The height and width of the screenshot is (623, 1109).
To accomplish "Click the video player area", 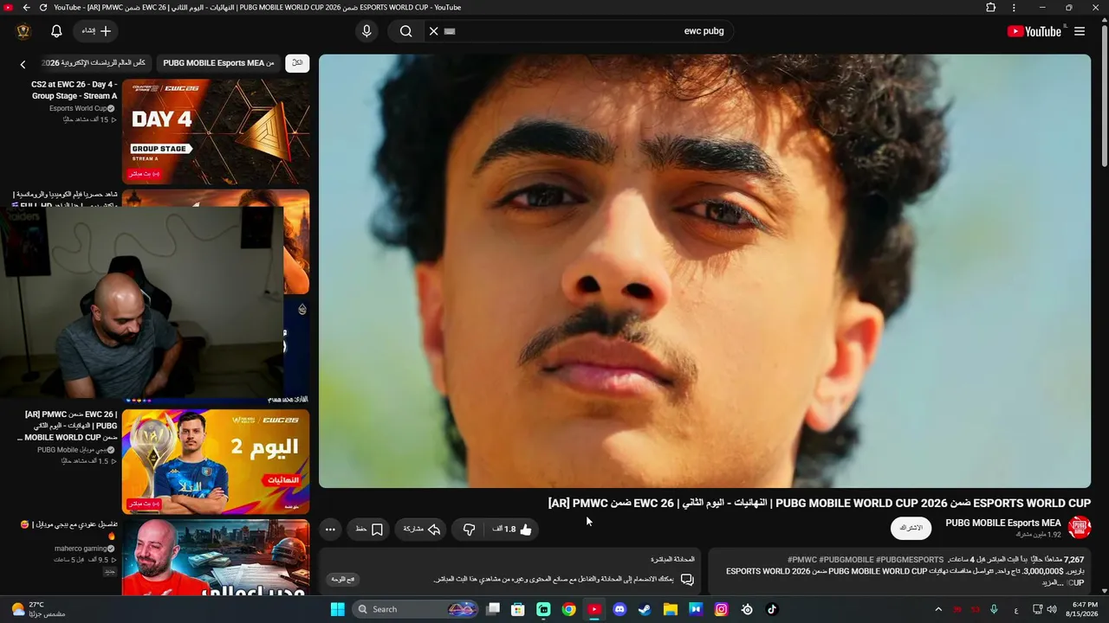I will point(704,271).
